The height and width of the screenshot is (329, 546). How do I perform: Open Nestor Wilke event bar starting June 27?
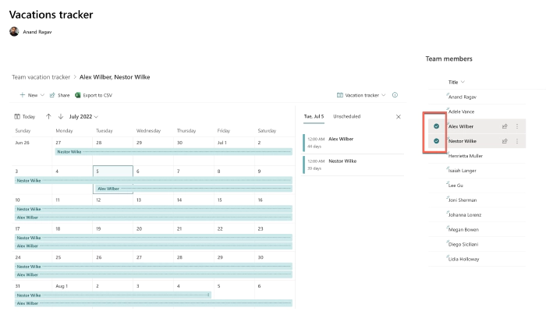click(x=173, y=152)
